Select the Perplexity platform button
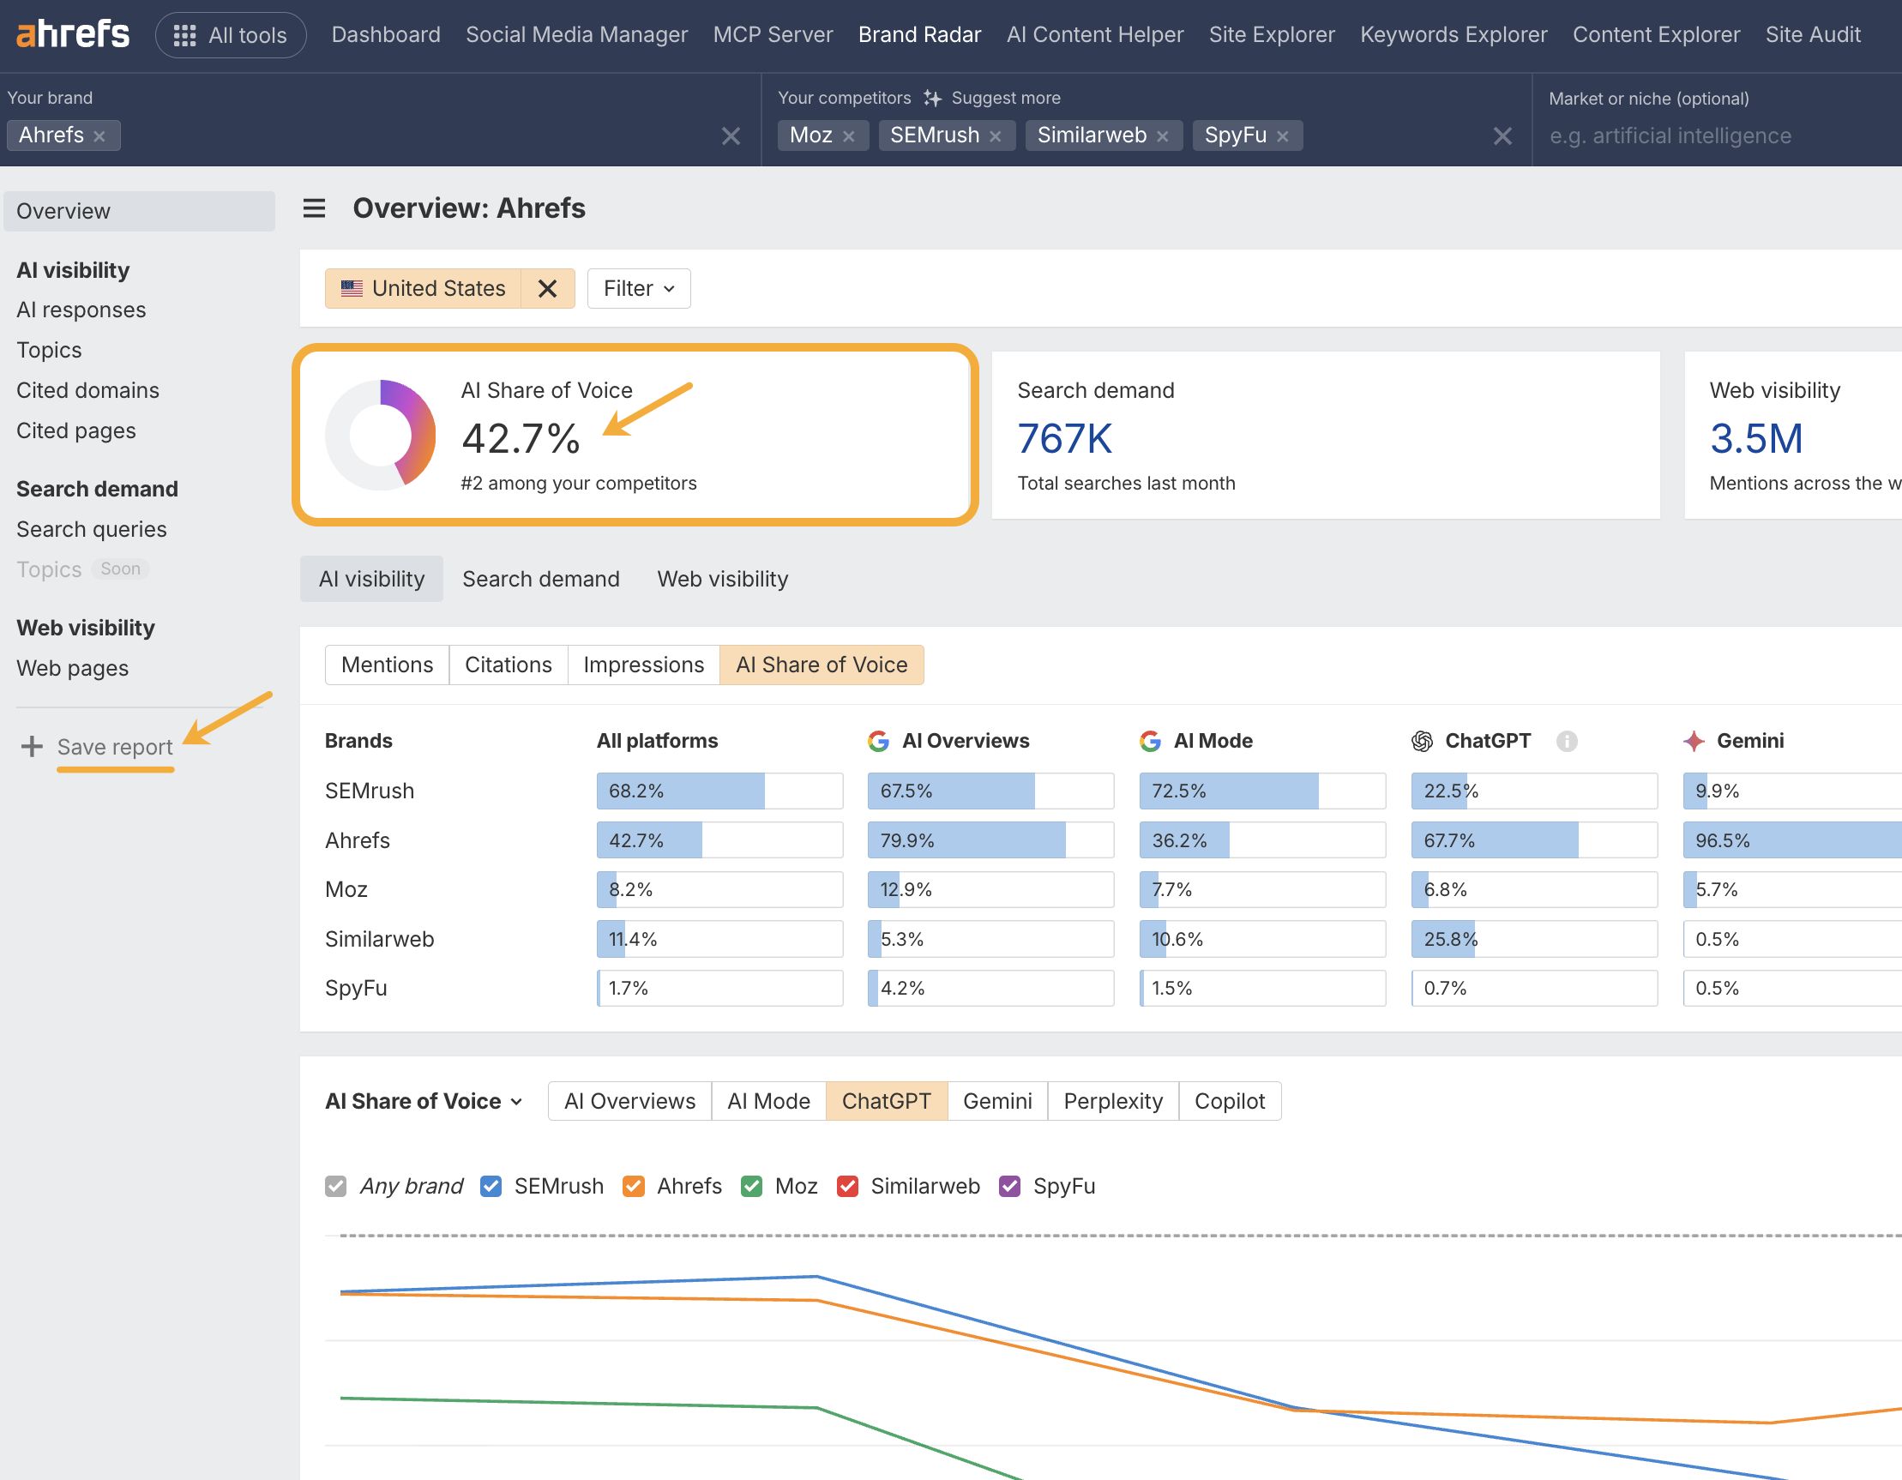1902x1480 pixels. pos(1112,1100)
